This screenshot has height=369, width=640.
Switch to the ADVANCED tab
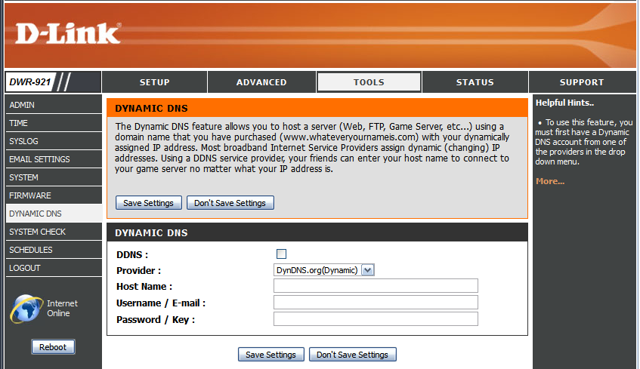click(261, 82)
